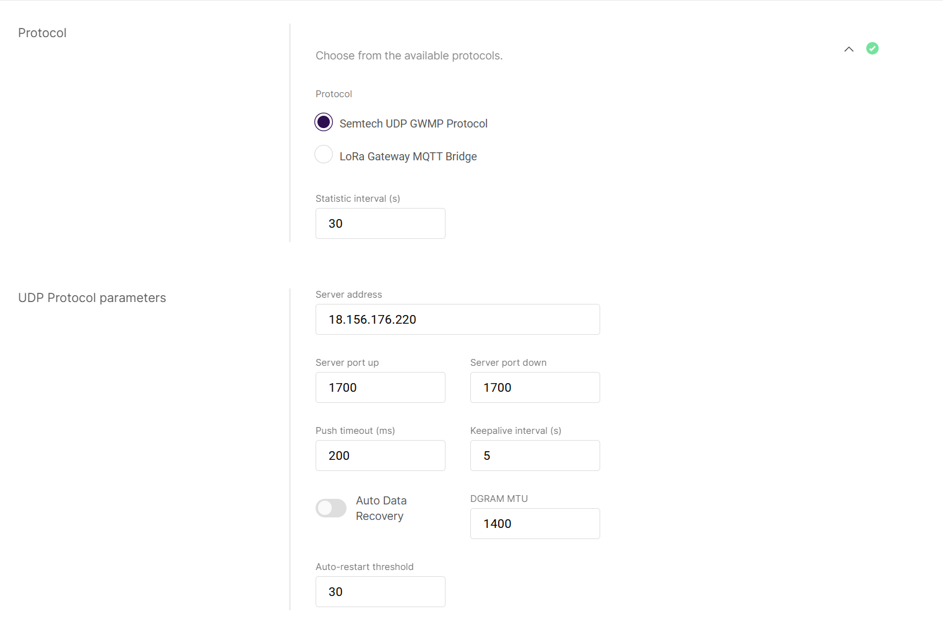Screen dimensions: 943x635
Task: Enable the Auto Data Recovery toggle
Action: click(331, 508)
